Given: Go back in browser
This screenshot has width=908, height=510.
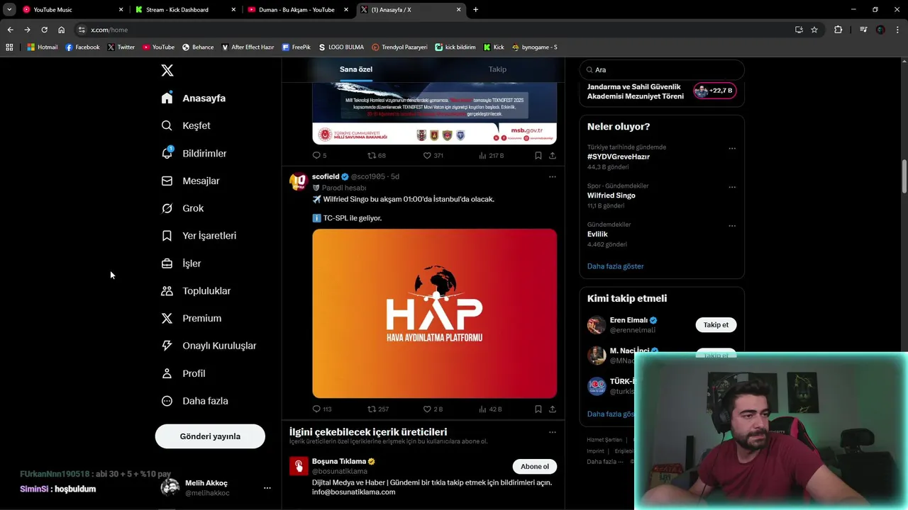Looking at the screenshot, I should pyautogui.click(x=10, y=30).
